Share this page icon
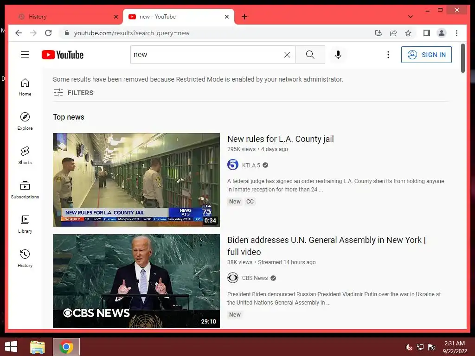 [393, 33]
